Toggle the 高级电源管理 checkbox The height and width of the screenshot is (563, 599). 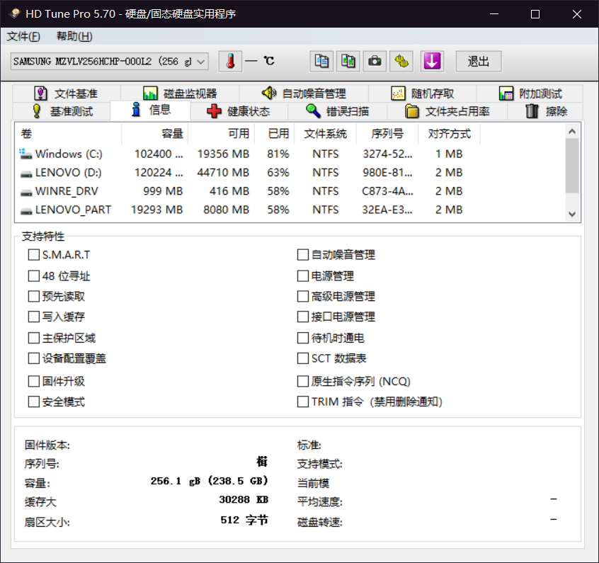pos(302,296)
